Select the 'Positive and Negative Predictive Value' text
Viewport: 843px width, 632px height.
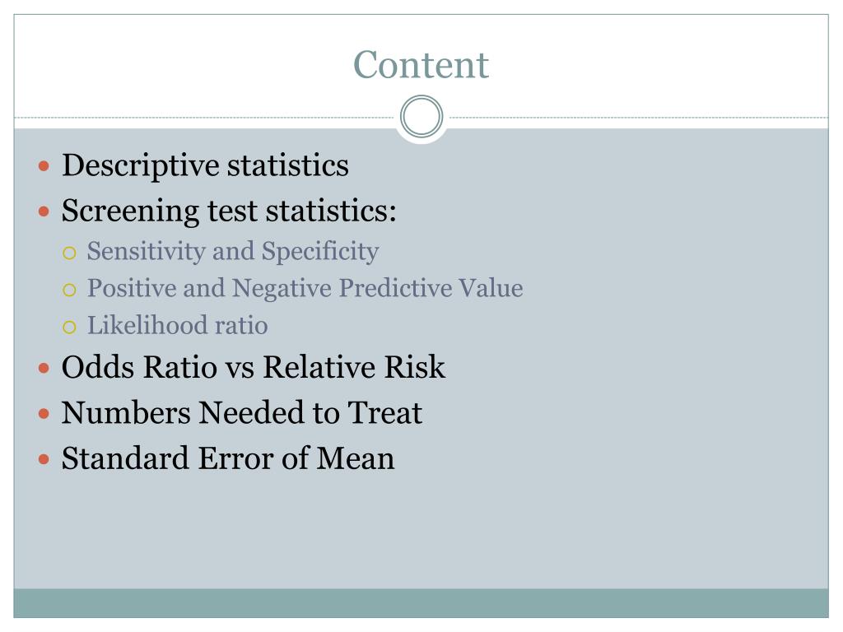305,289
